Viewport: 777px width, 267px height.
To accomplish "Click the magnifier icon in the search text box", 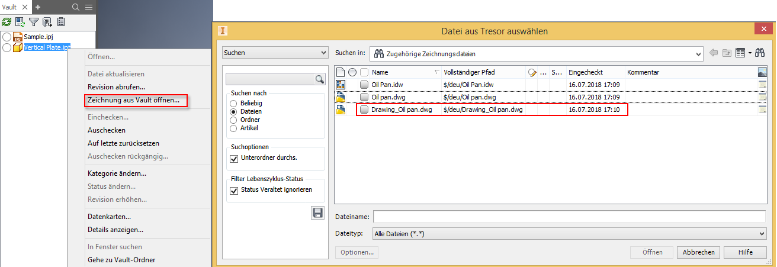I will 319,79.
